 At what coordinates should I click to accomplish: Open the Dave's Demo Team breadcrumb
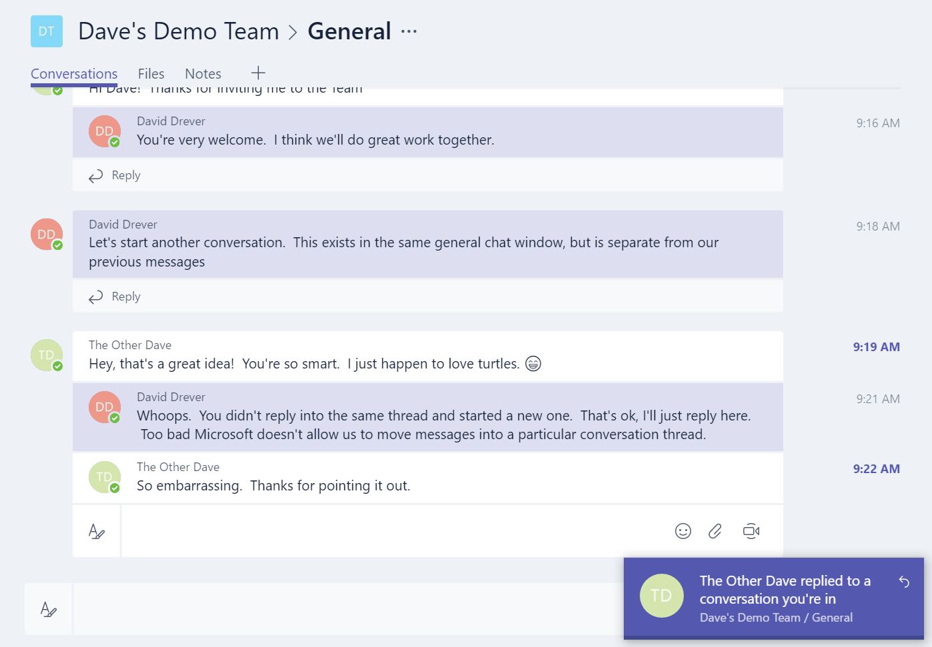tap(178, 31)
